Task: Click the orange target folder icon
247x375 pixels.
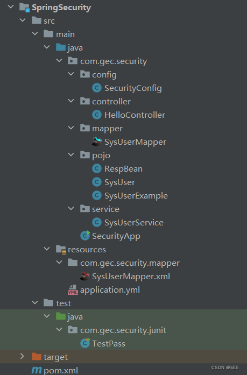Action: click(37, 357)
